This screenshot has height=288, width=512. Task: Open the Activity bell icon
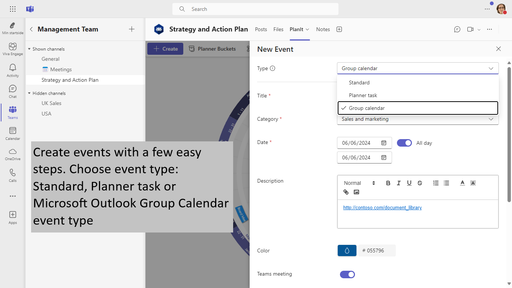13,70
